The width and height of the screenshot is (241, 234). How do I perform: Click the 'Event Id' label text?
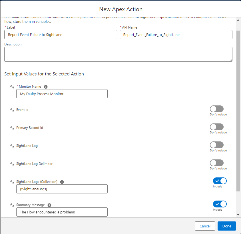[22, 110]
